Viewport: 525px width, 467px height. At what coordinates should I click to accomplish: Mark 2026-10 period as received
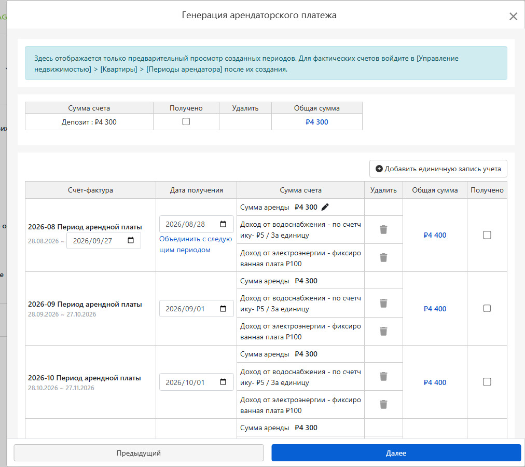click(x=487, y=382)
